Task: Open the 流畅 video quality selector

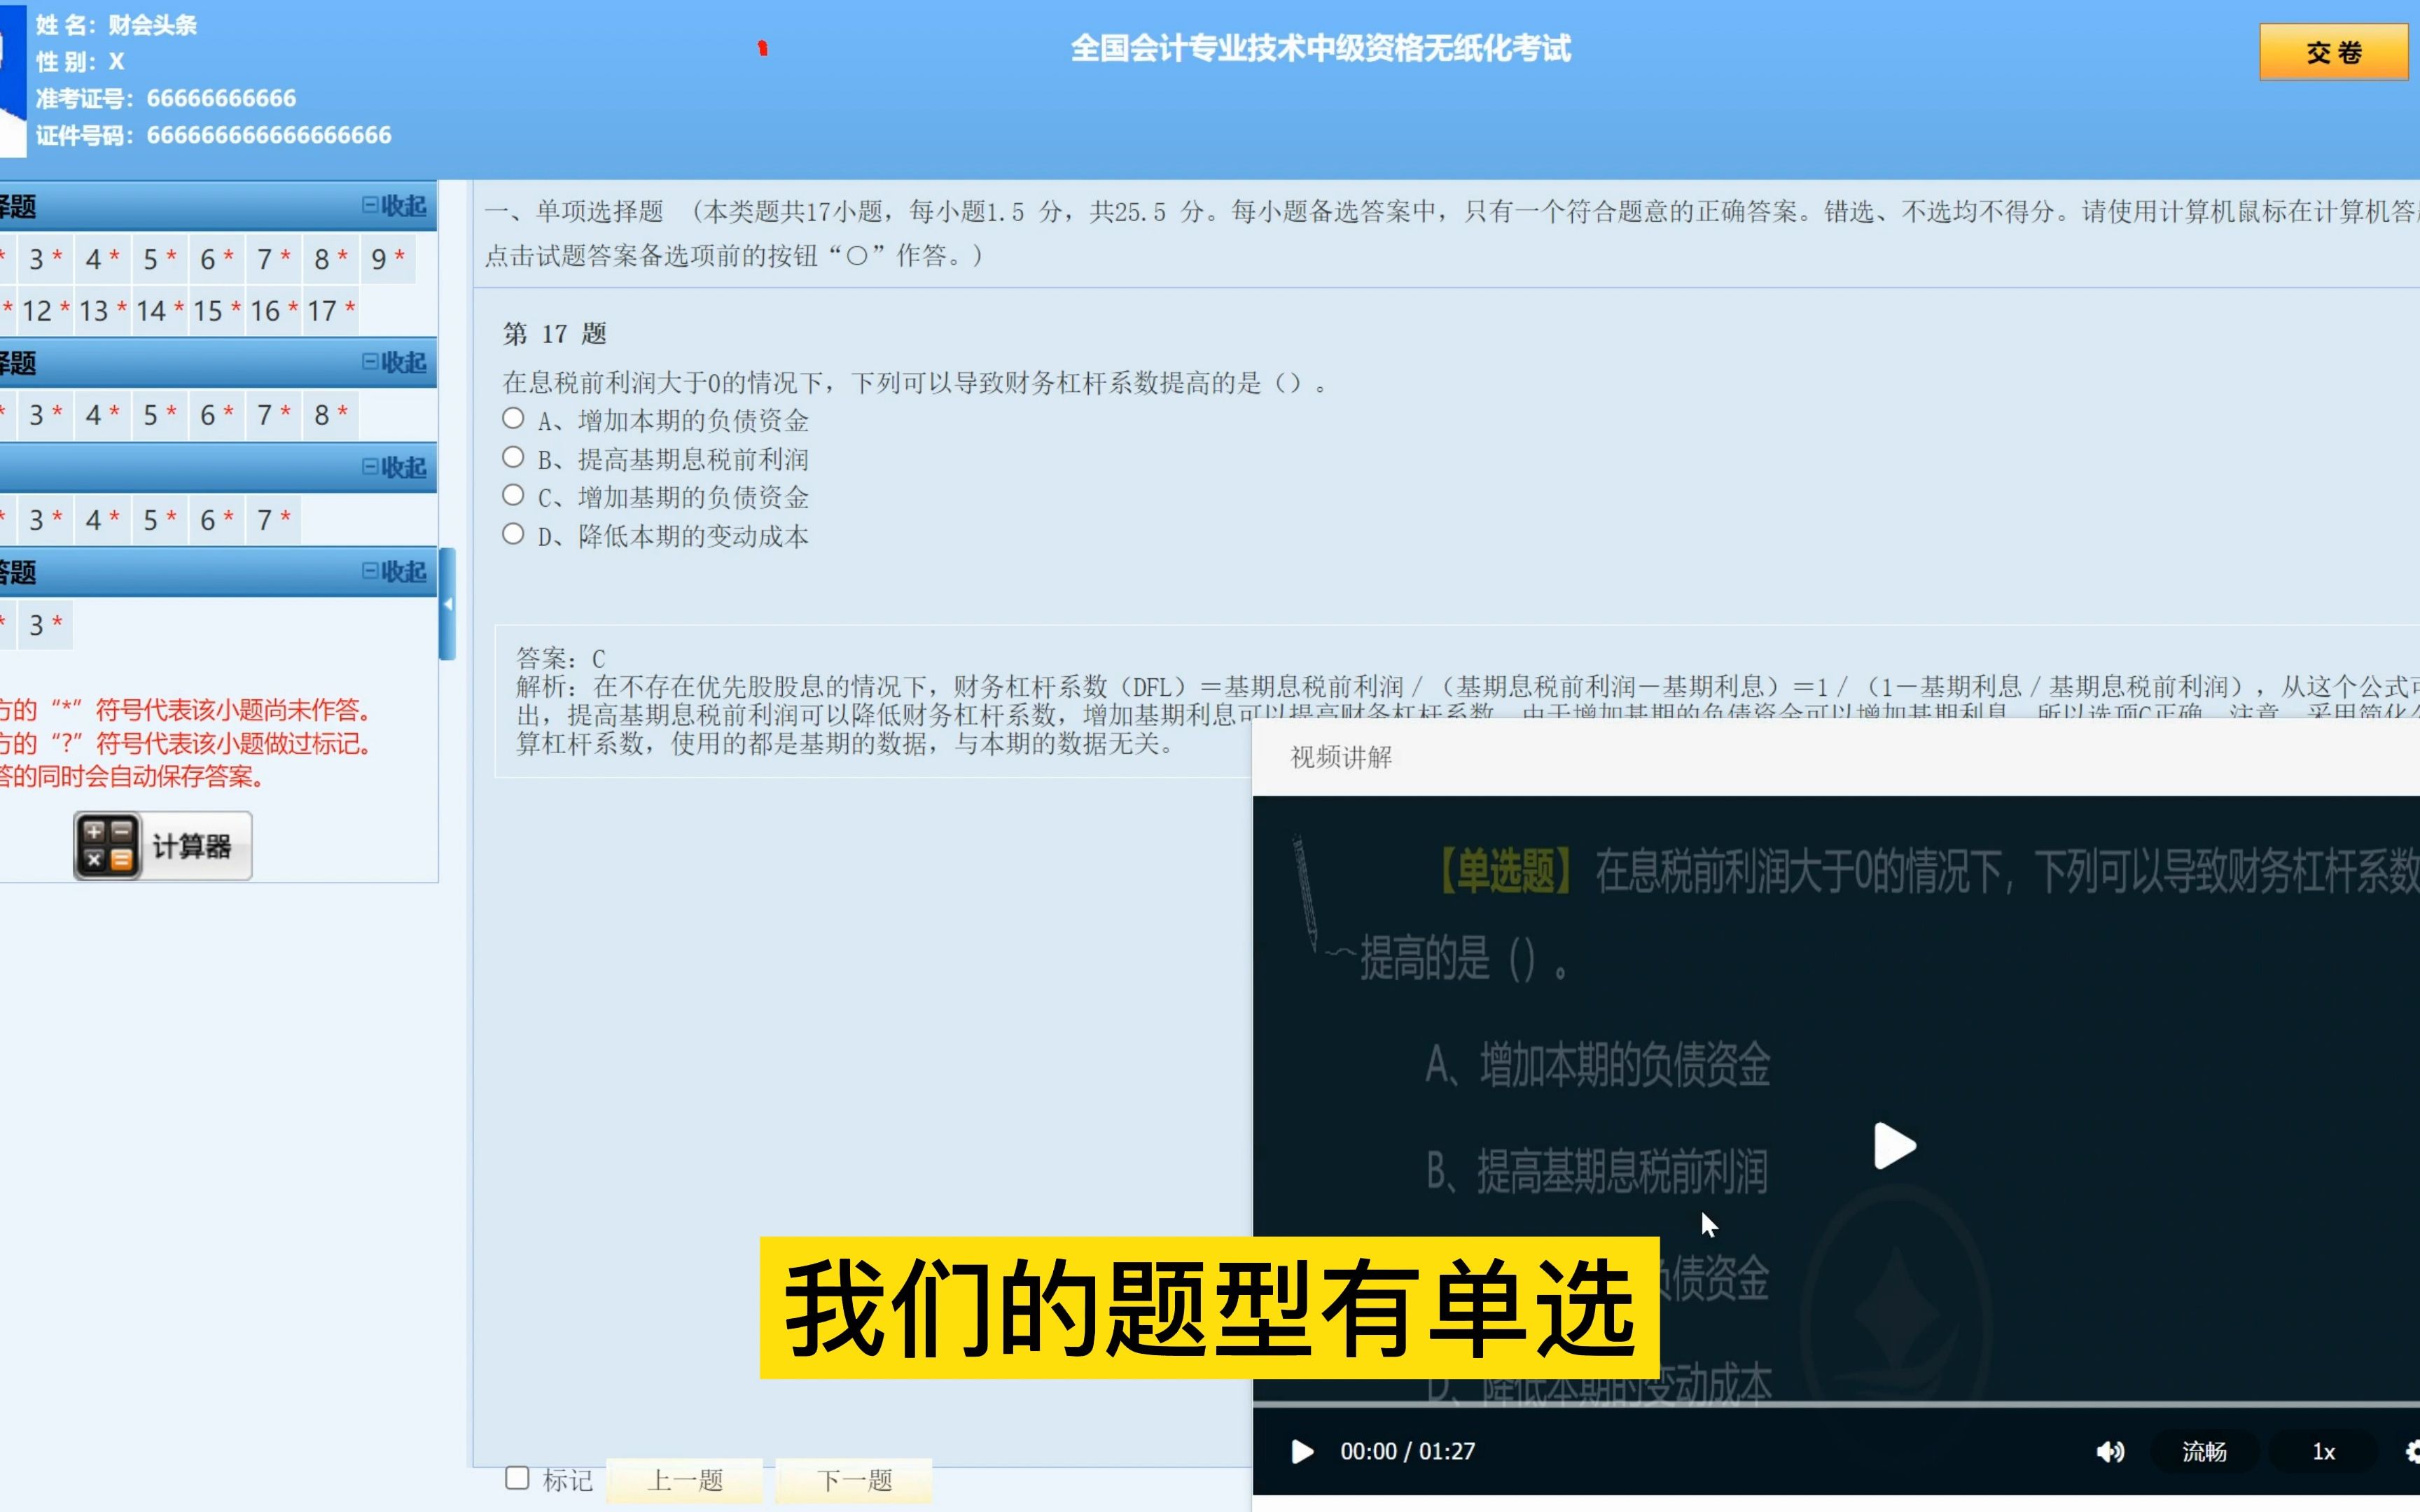Action: tap(2205, 1451)
